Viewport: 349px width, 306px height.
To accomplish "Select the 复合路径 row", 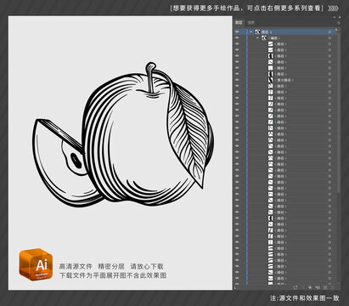I will (286, 80).
